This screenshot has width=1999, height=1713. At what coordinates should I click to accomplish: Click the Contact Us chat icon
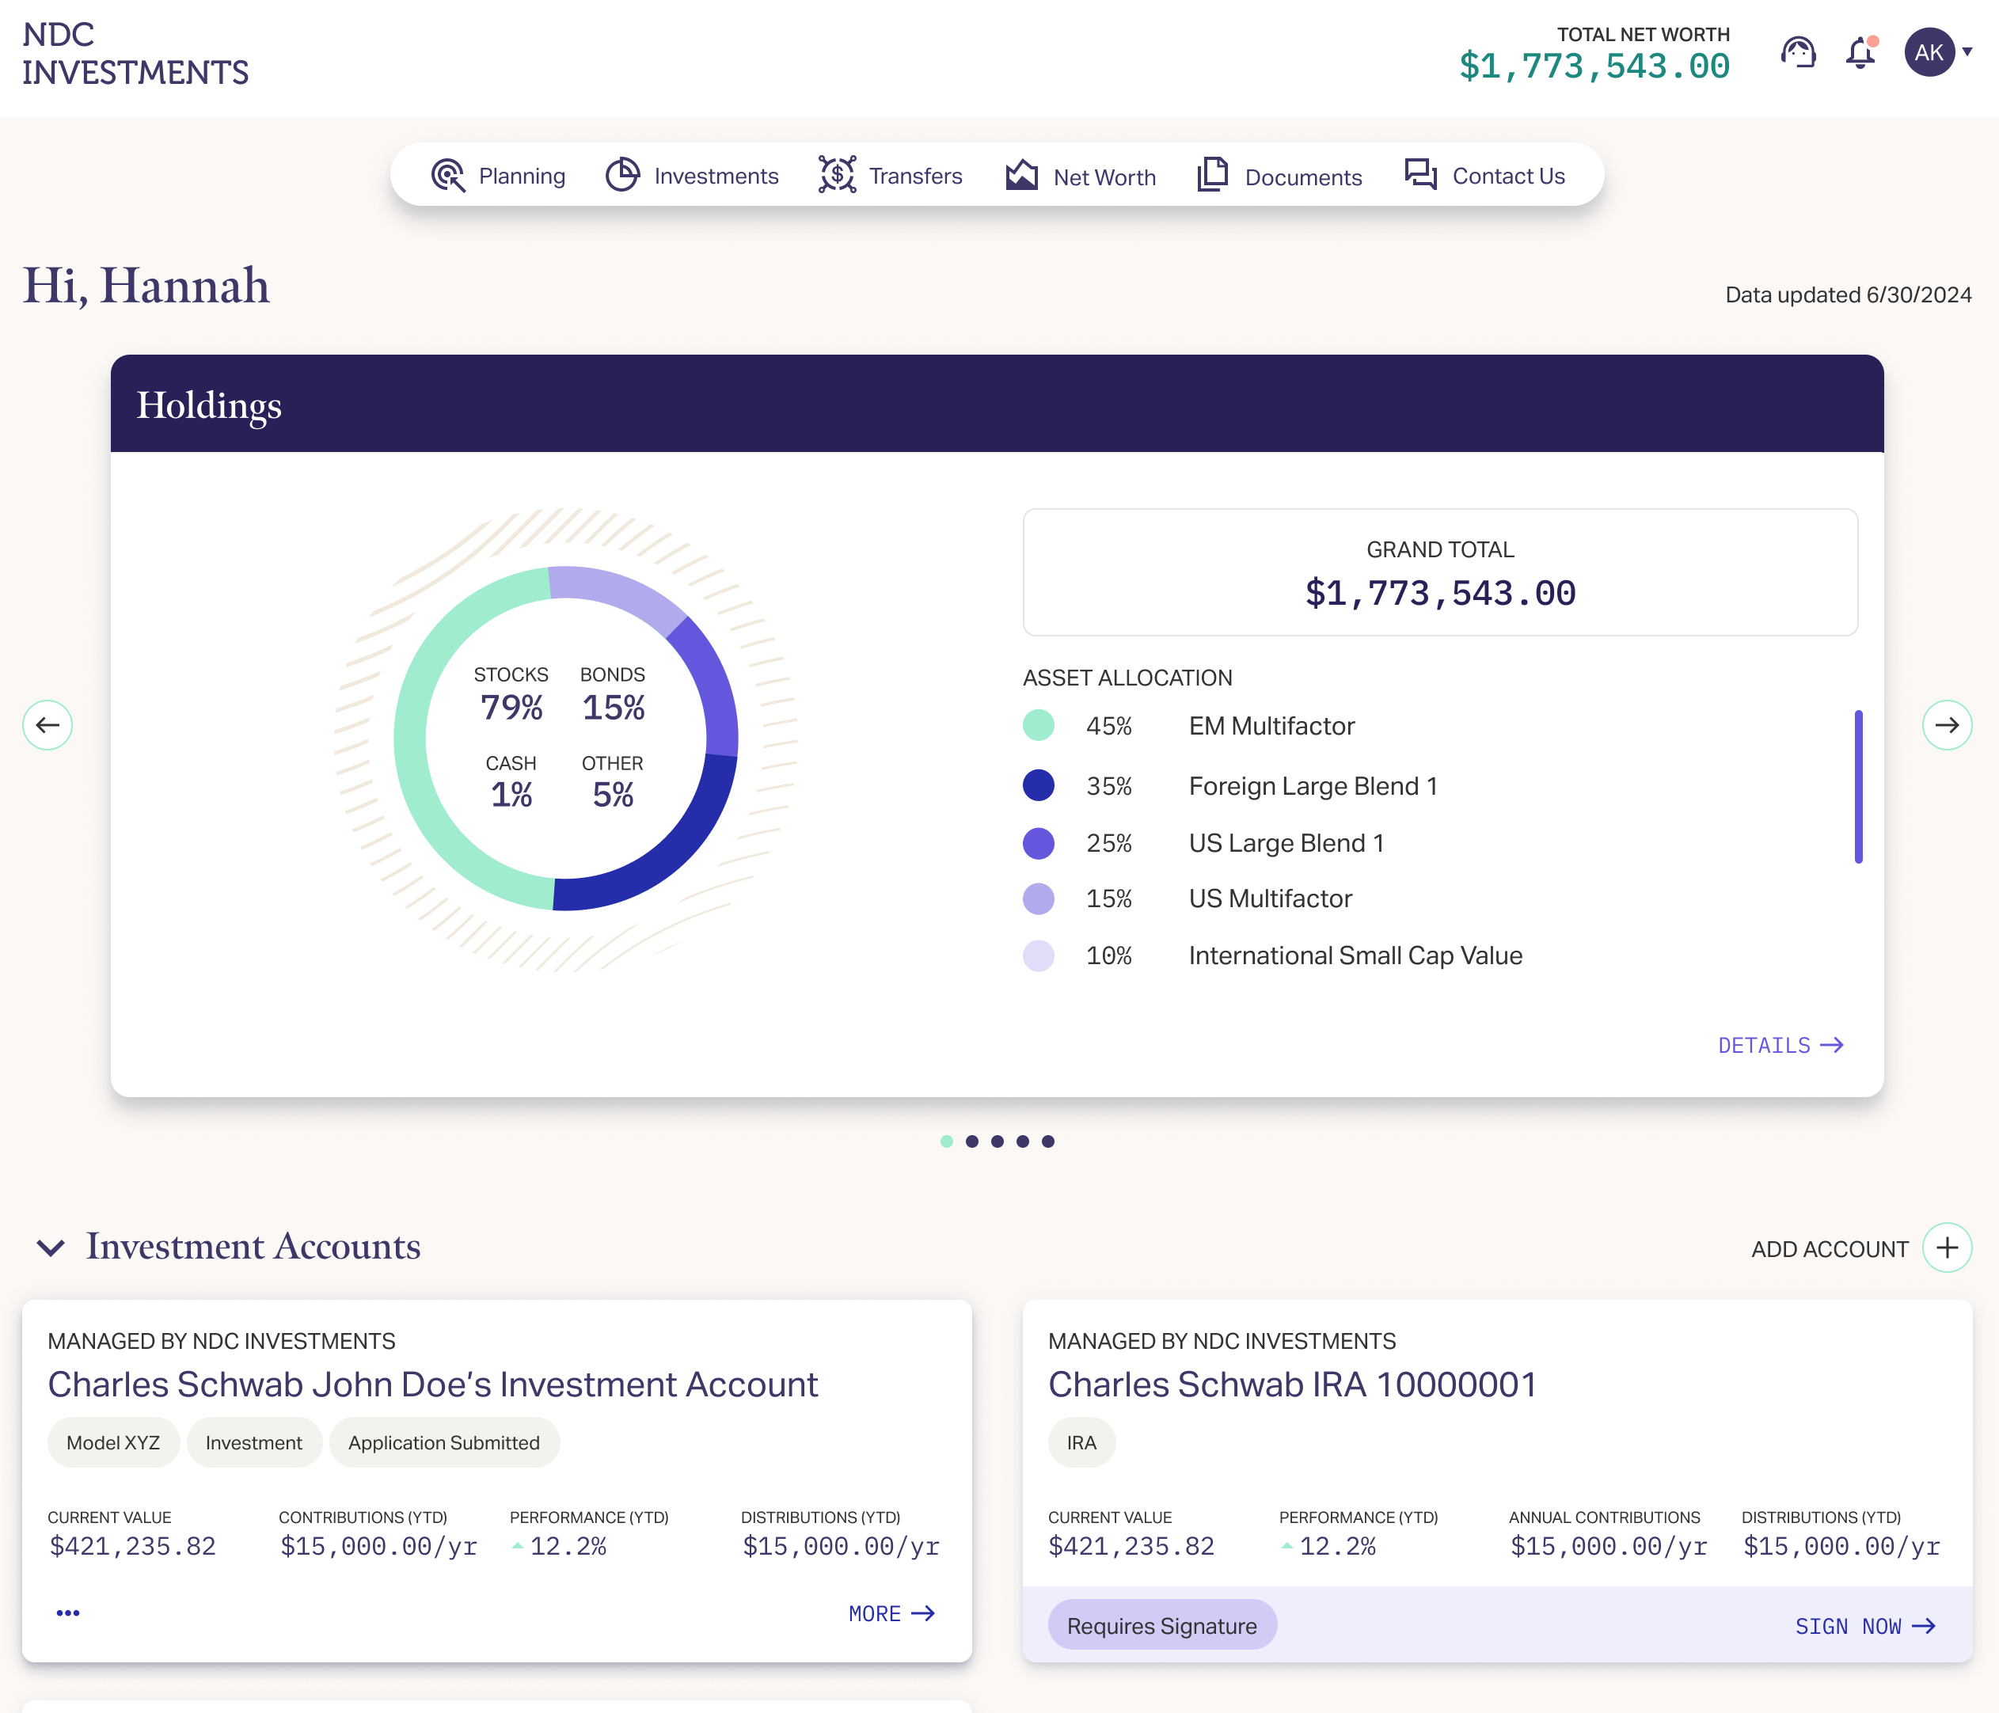tap(1419, 175)
